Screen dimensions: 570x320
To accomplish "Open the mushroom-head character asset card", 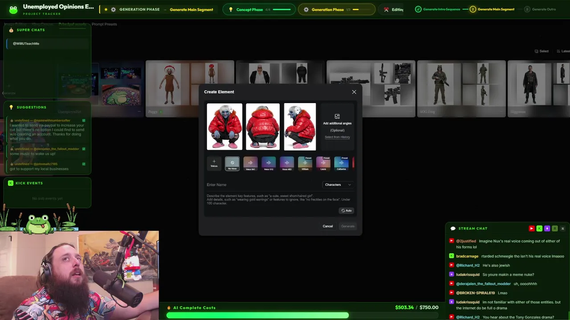I will (x=190, y=88).
